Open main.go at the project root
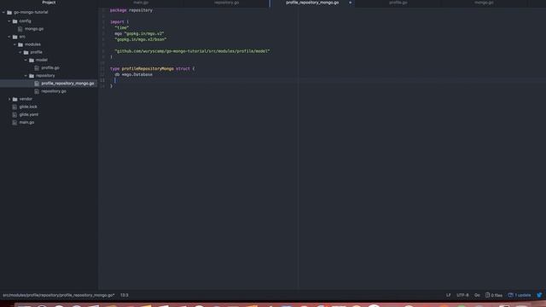546x307 pixels. click(26, 123)
